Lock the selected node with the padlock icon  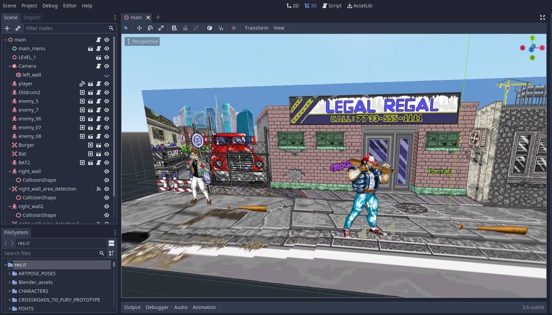(x=185, y=28)
